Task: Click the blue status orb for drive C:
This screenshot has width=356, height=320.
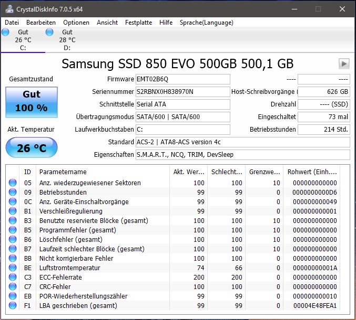Action: point(5,32)
